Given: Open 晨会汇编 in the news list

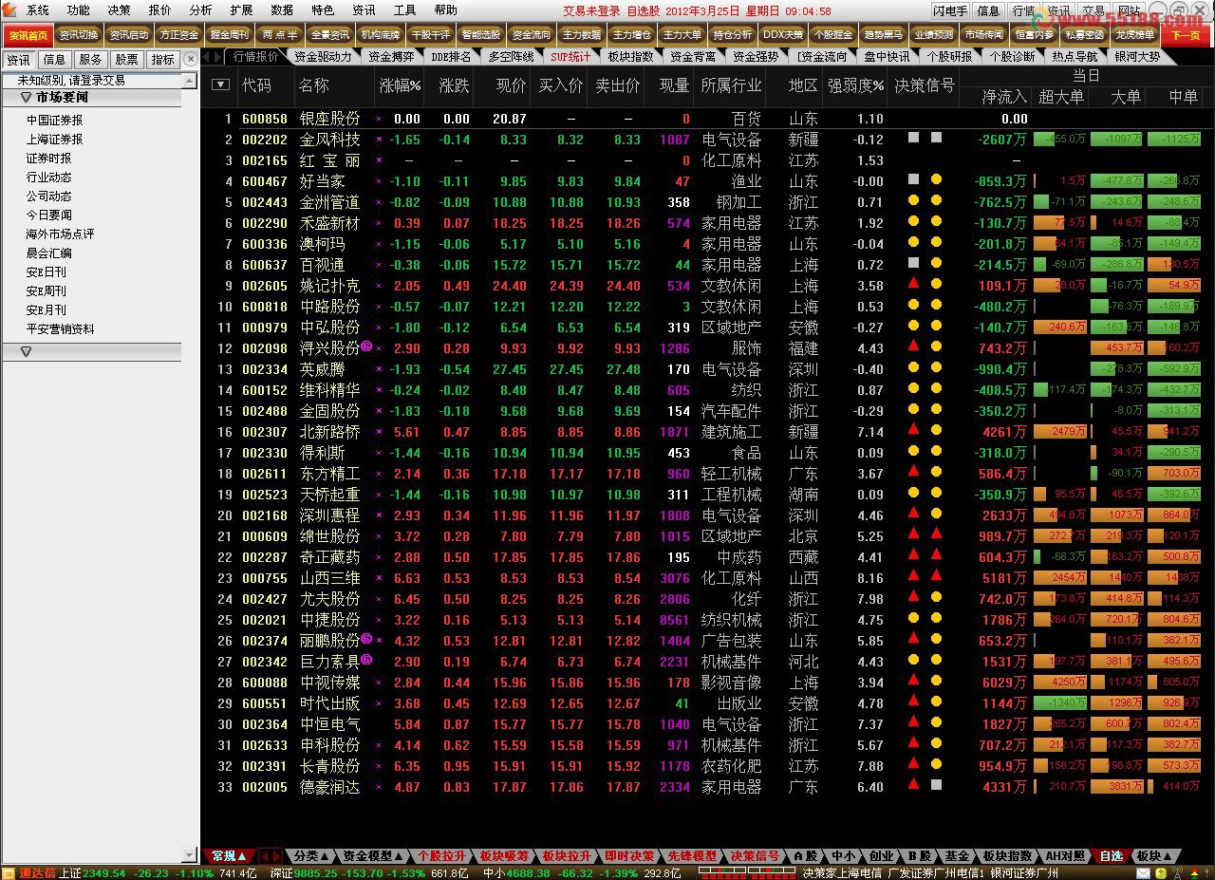Looking at the screenshot, I should pyautogui.click(x=49, y=253).
